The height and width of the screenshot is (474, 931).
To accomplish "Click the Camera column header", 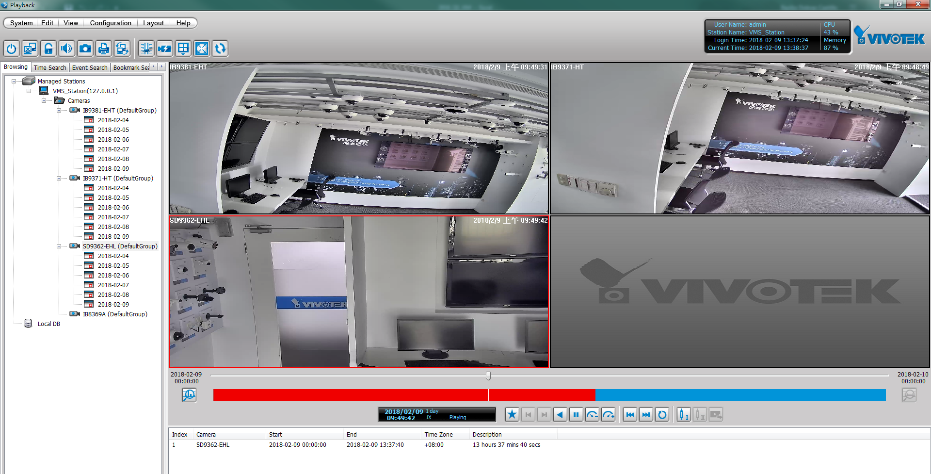I will [x=230, y=435].
